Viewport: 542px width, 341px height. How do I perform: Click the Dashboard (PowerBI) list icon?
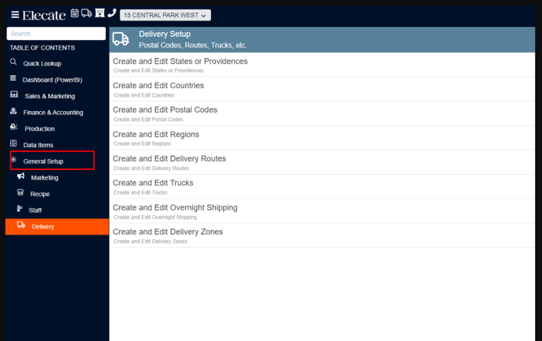[13, 78]
